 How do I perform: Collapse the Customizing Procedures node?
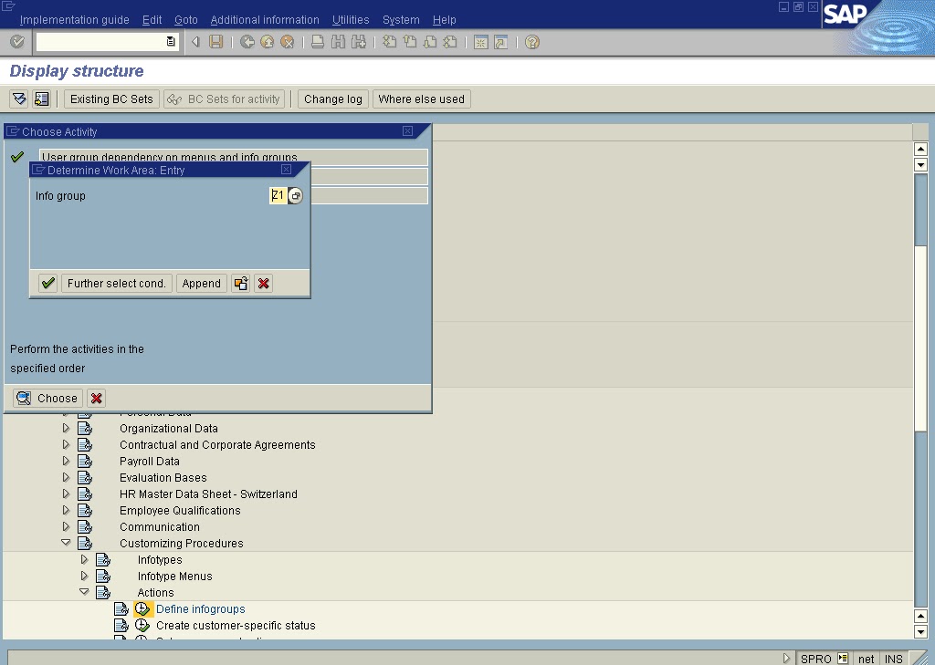pos(66,543)
